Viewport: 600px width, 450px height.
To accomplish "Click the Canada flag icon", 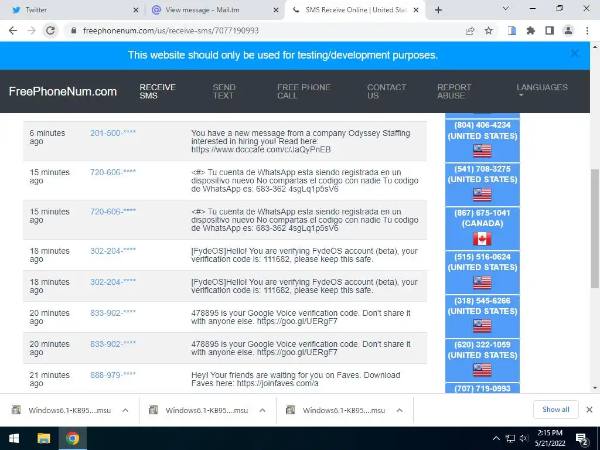I will pyautogui.click(x=482, y=239).
